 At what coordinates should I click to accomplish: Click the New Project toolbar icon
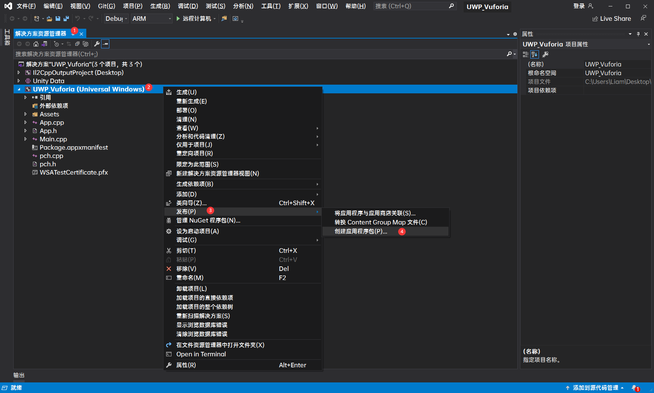pyautogui.click(x=37, y=19)
